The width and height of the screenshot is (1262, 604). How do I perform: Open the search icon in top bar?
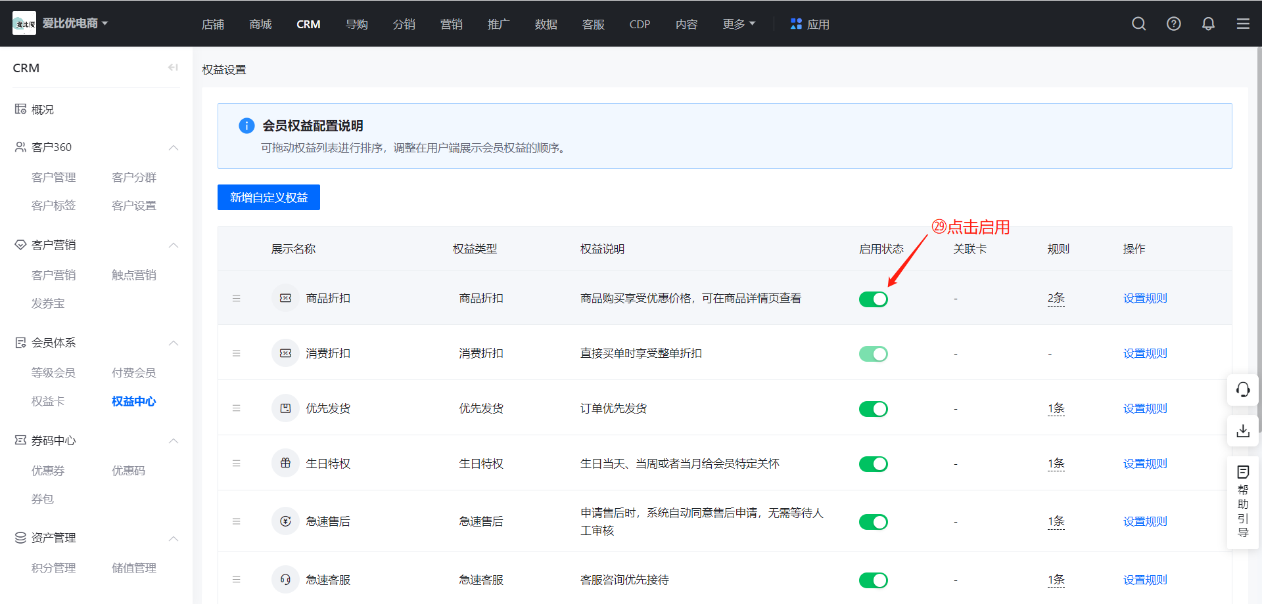(x=1139, y=24)
